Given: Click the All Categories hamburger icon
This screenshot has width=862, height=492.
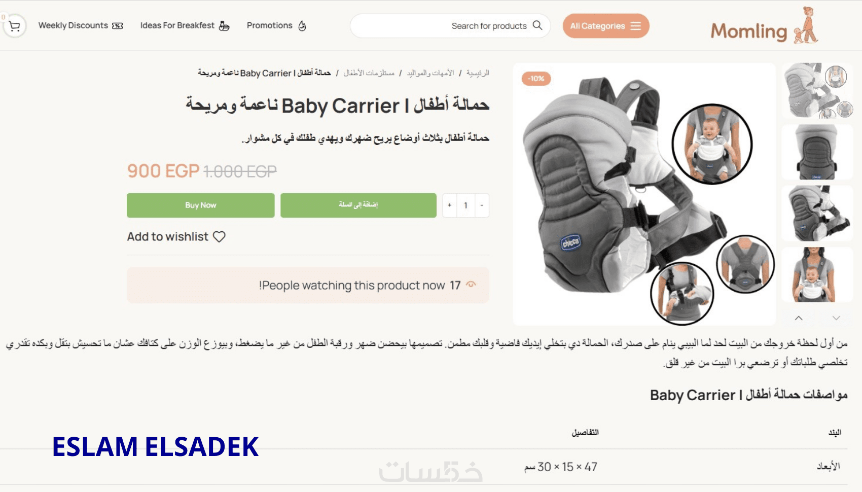Looking at the screenshot, I should point(636,26).
